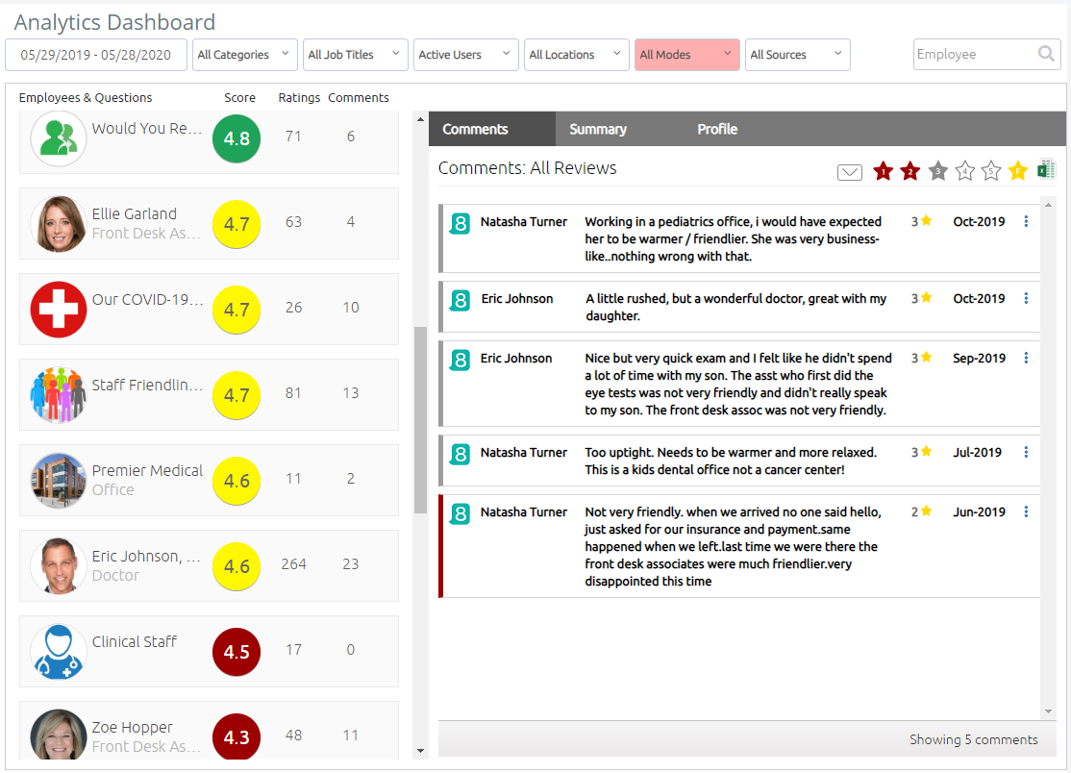Open the Profile tab
1071x773 pixels.
(x=717, y=129)
